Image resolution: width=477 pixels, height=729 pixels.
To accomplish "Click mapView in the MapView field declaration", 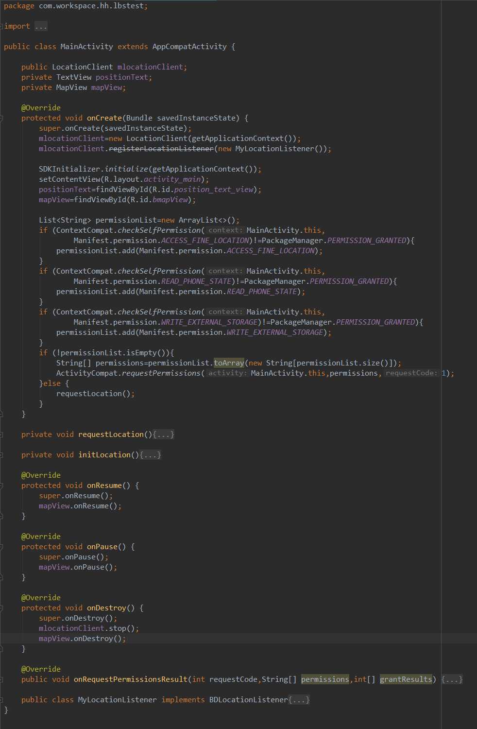I will (106, 87).
